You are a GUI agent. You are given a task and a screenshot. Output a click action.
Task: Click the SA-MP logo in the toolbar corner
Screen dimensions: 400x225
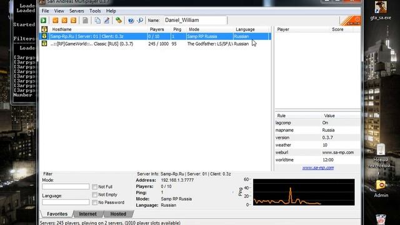click(x=351, y=21)
